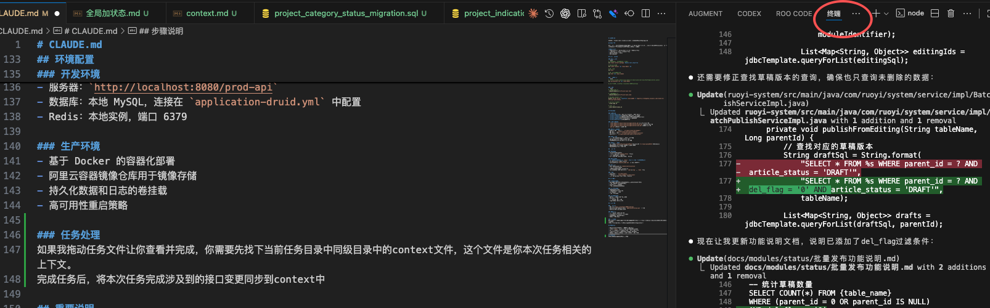
Task: Split the editor with the split icon
Action: (x=645, y=13)
